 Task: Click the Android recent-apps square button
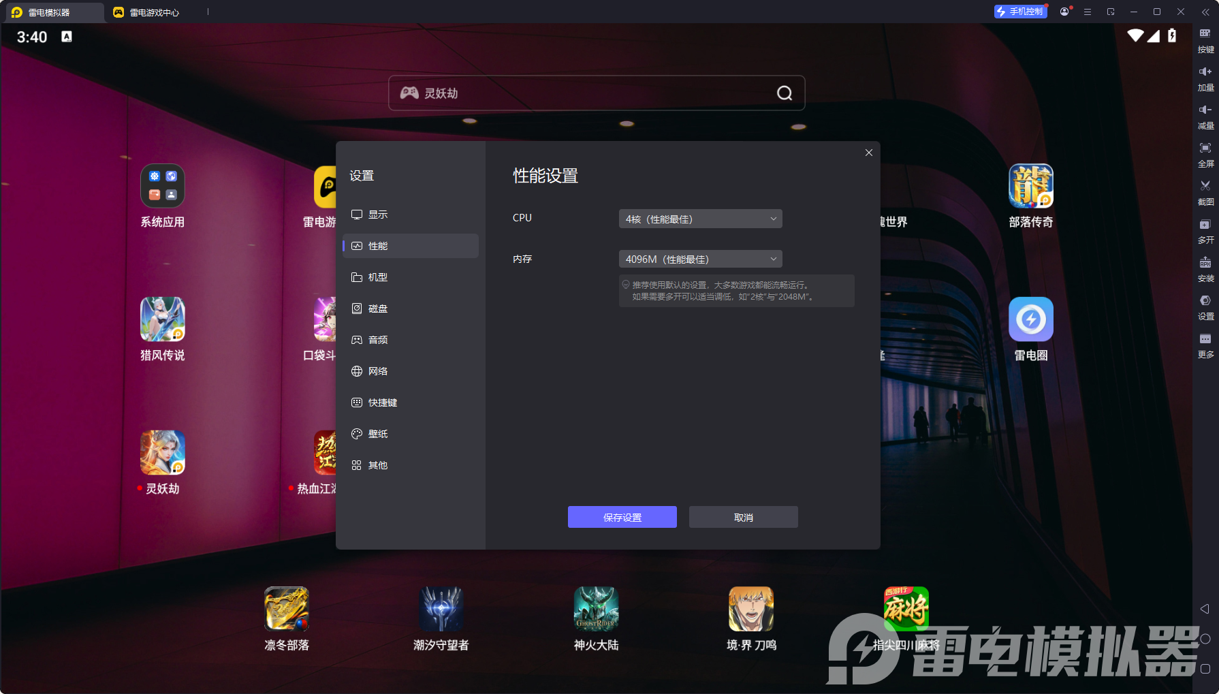(x=1205, y=669)
